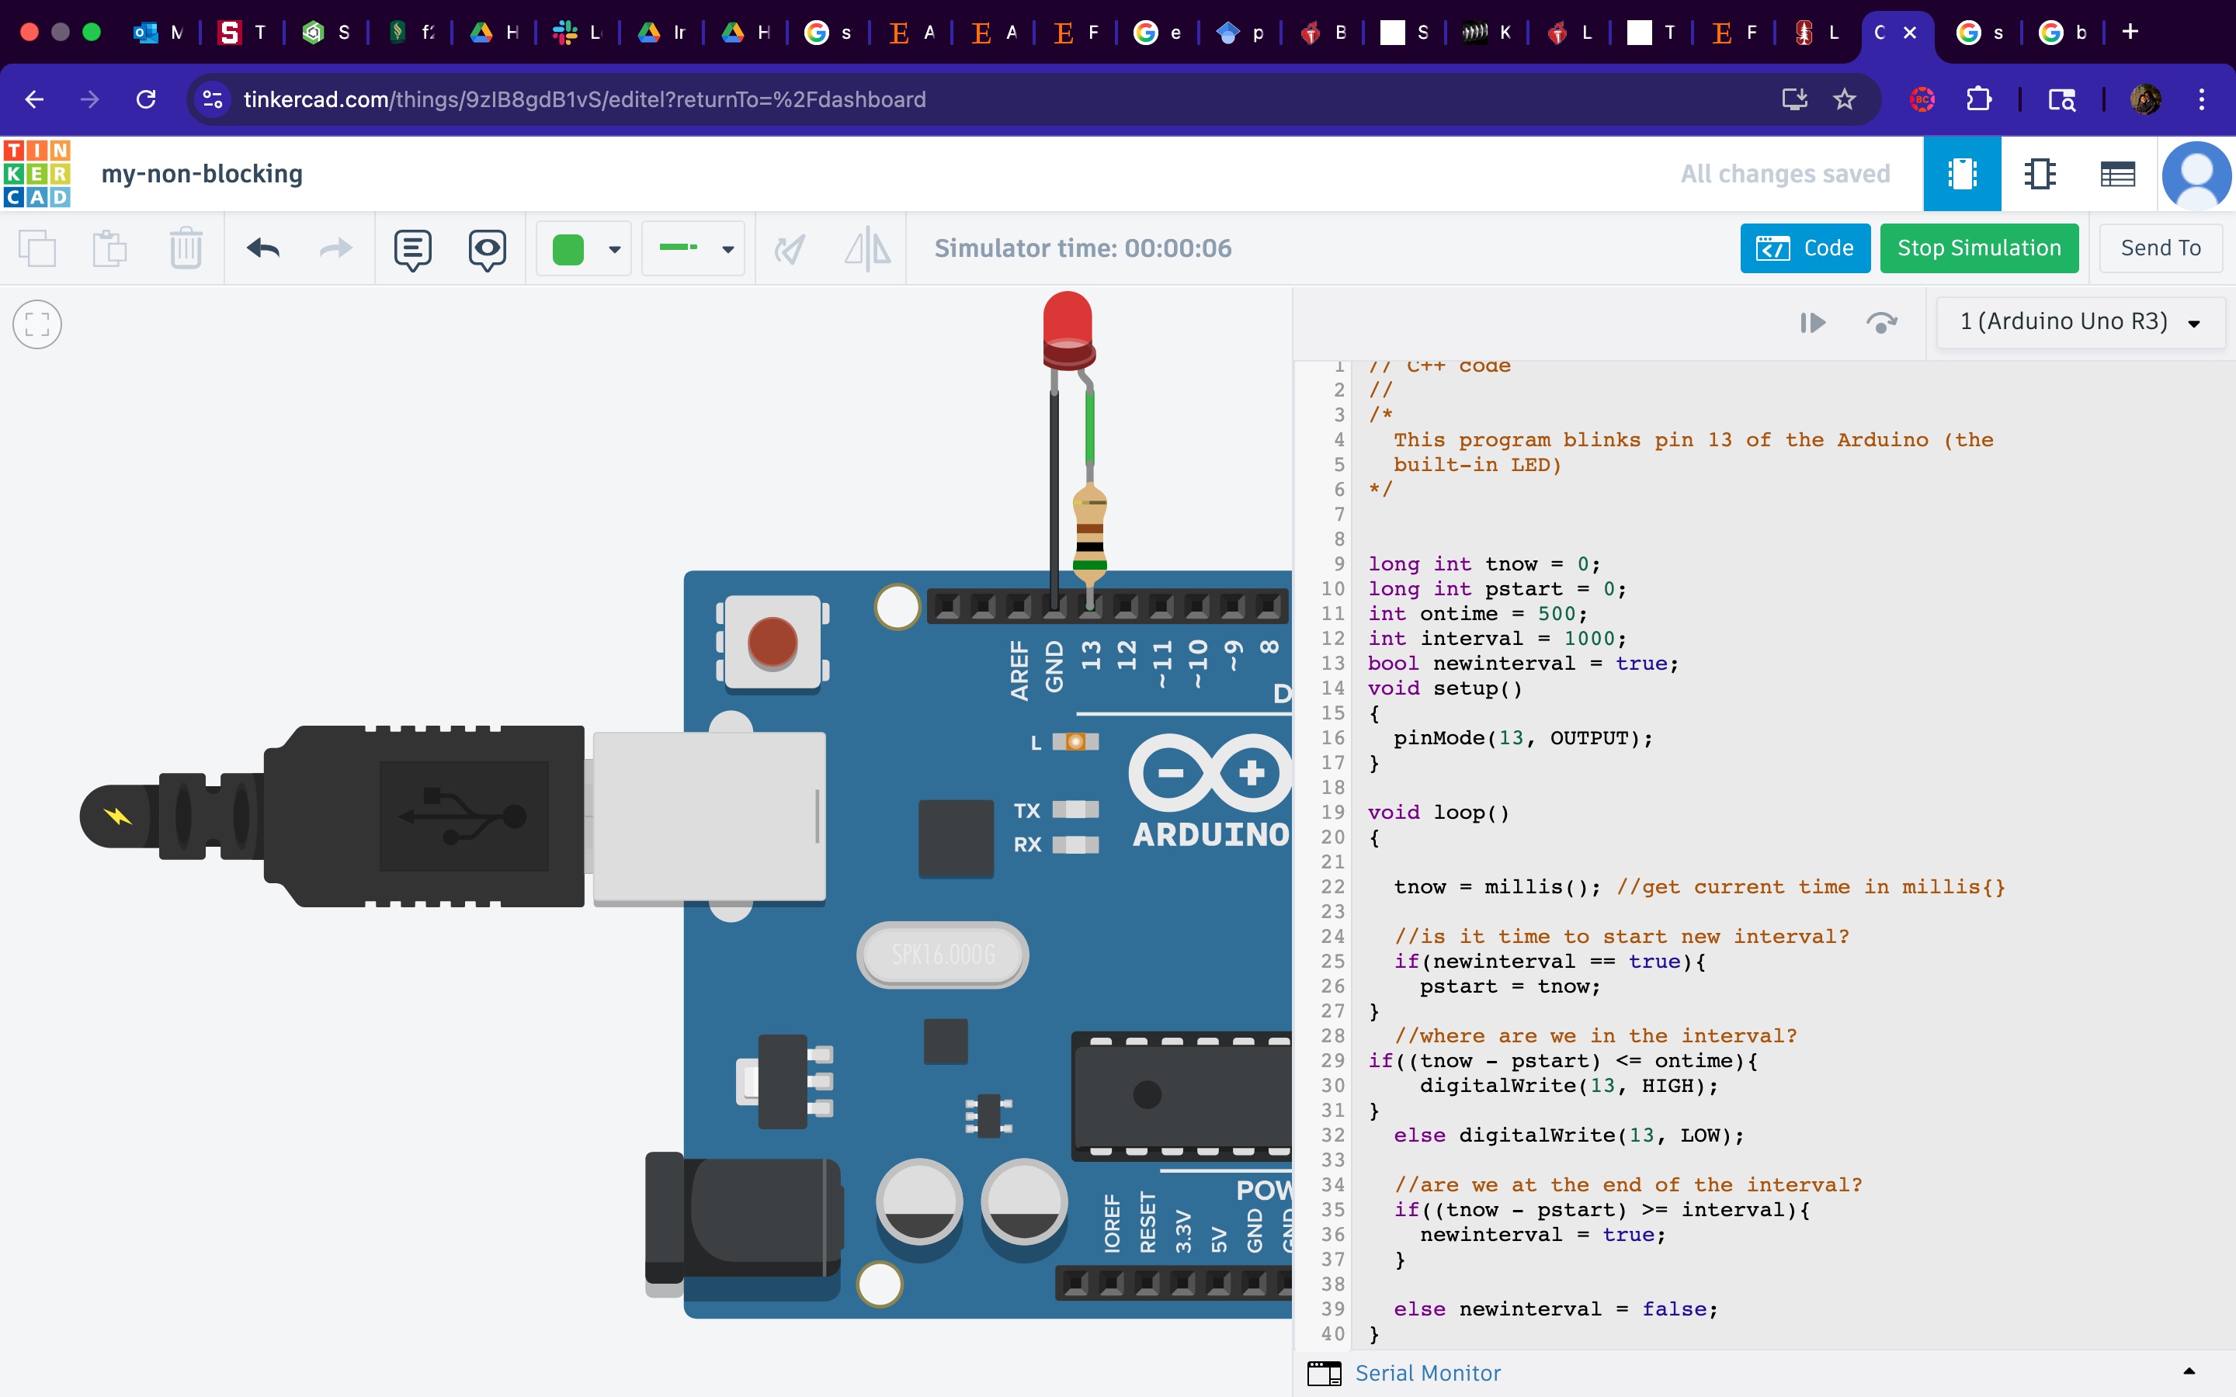
Task: Click the green wire color swatch
Action: (568, 248)
